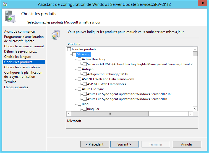Check Azure File Sync for Server 2012 R2
Viewport: 209px width, 153px height.
coord(85,94)
